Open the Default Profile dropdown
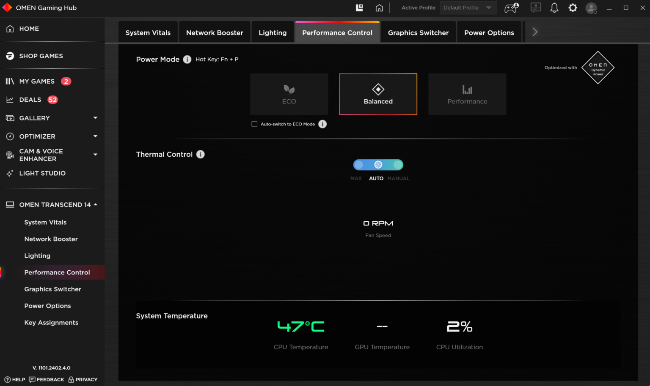The image size is (650, 386). [x=468, y=7]
